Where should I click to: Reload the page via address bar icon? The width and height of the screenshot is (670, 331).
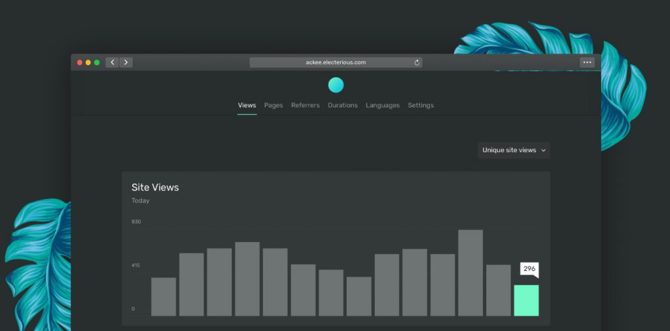click(417, 63)
